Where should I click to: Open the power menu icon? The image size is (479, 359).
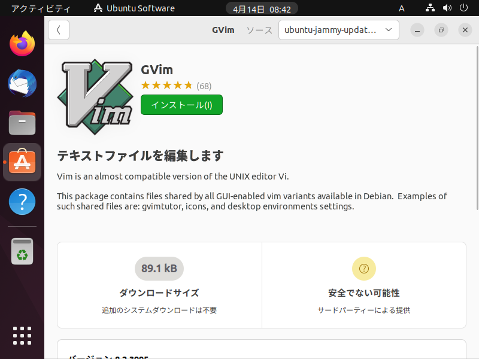pos(463,8)
